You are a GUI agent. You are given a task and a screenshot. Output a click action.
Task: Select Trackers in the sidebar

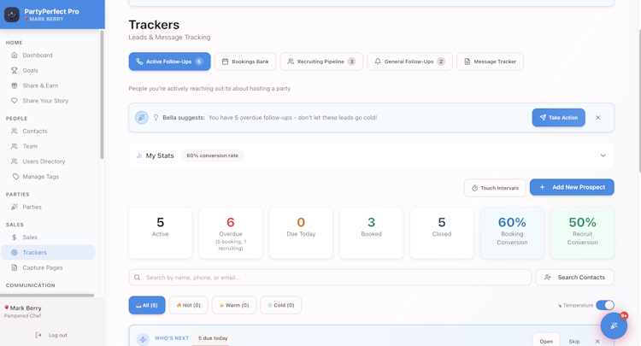tap(48, 253)
